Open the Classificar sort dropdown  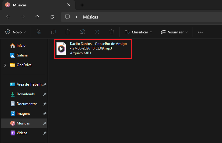[138, 32]
